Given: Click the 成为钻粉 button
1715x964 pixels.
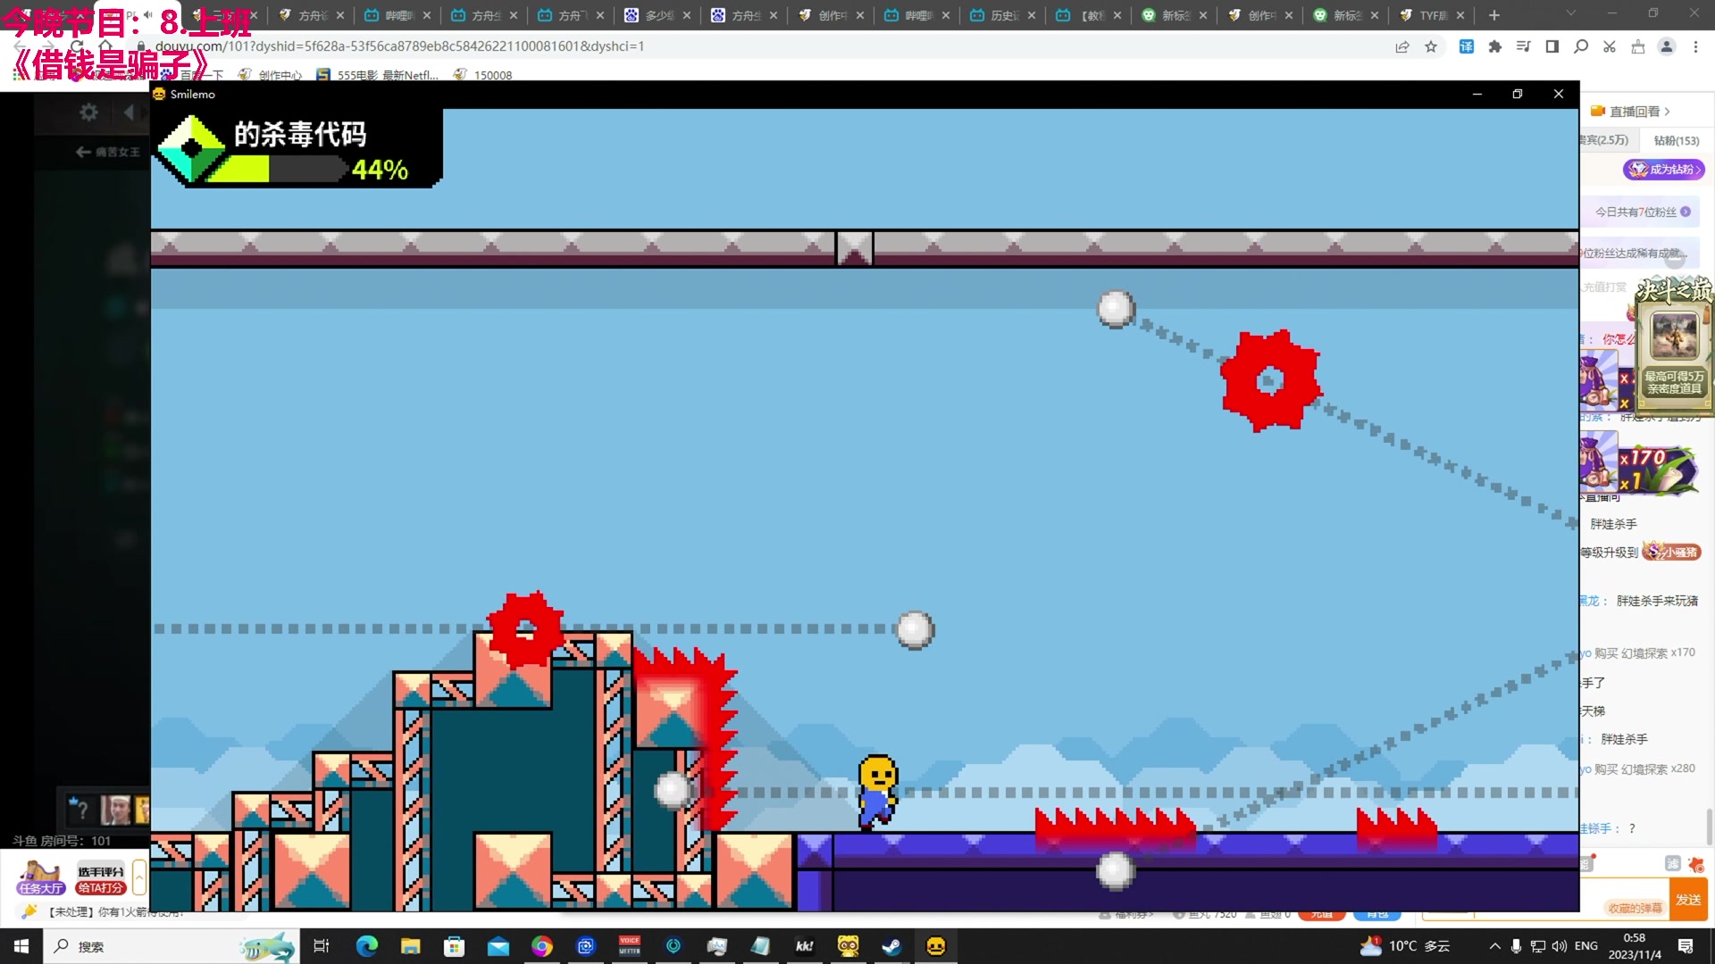Looking at the screenshot, I should (x=1663, y=169).
